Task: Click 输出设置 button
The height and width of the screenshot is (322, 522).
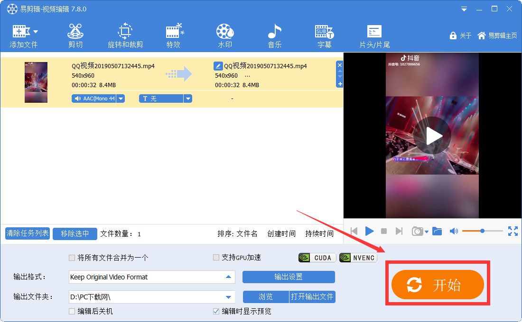Action: coord(289,277)
